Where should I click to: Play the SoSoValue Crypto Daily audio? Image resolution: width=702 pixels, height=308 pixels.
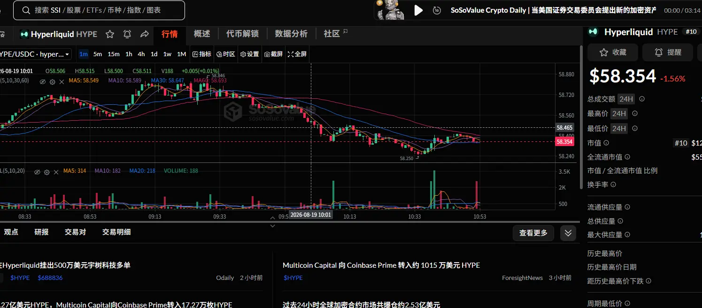coord(418,10)
